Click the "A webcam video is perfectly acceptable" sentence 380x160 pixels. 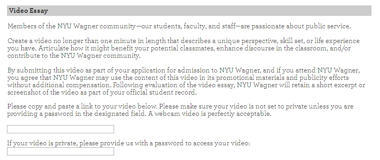point(209,114)
